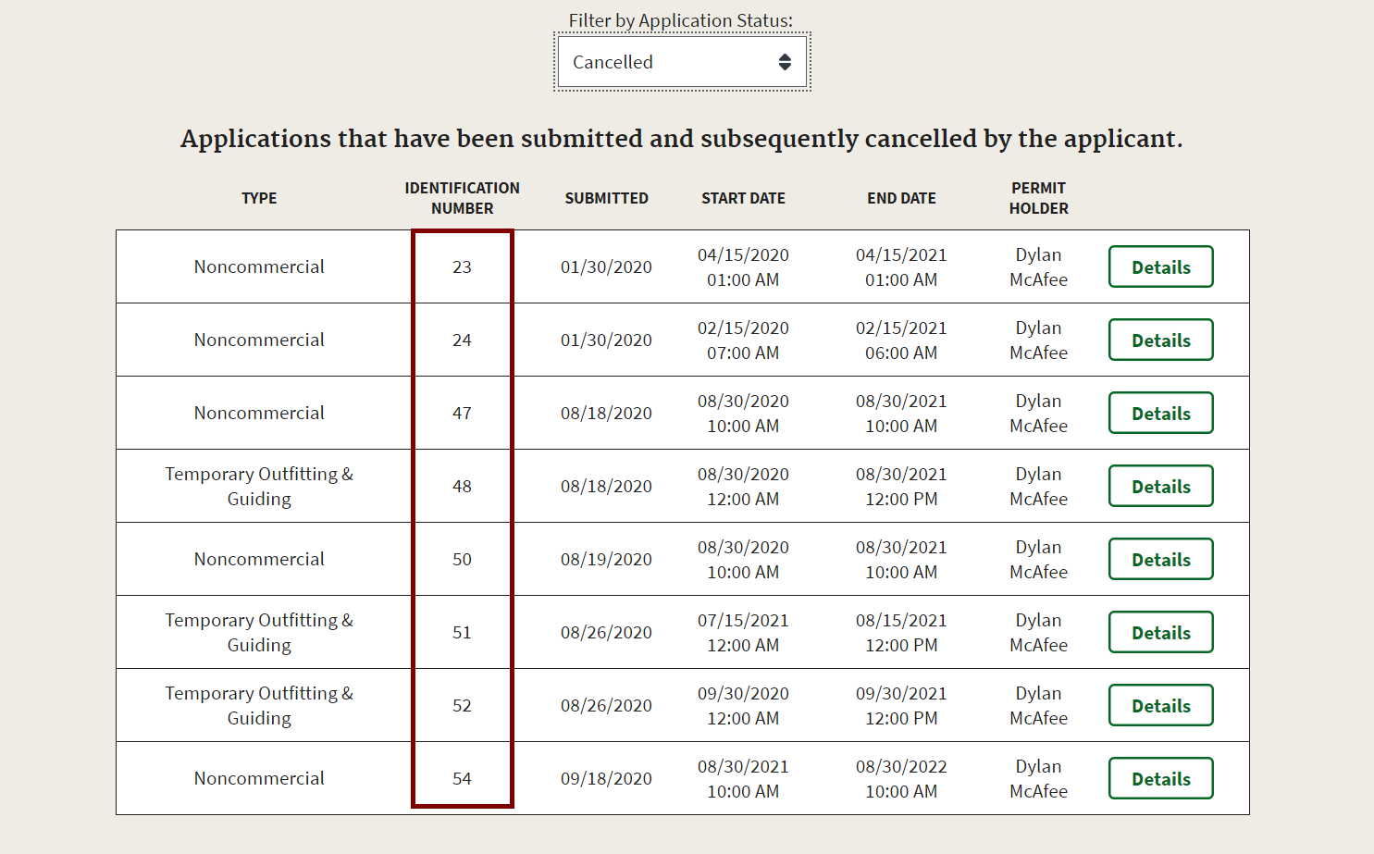Click Temporary Outfitting & Guiding type in row 48
1374x854 pixels.
259,486
